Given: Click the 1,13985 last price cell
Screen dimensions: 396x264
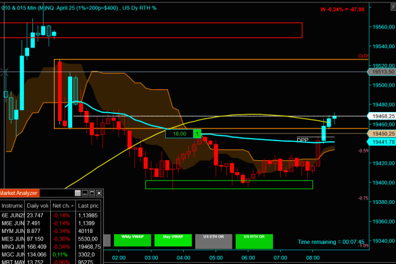Looking at the screenshot, I should click(x=88, y=215).
